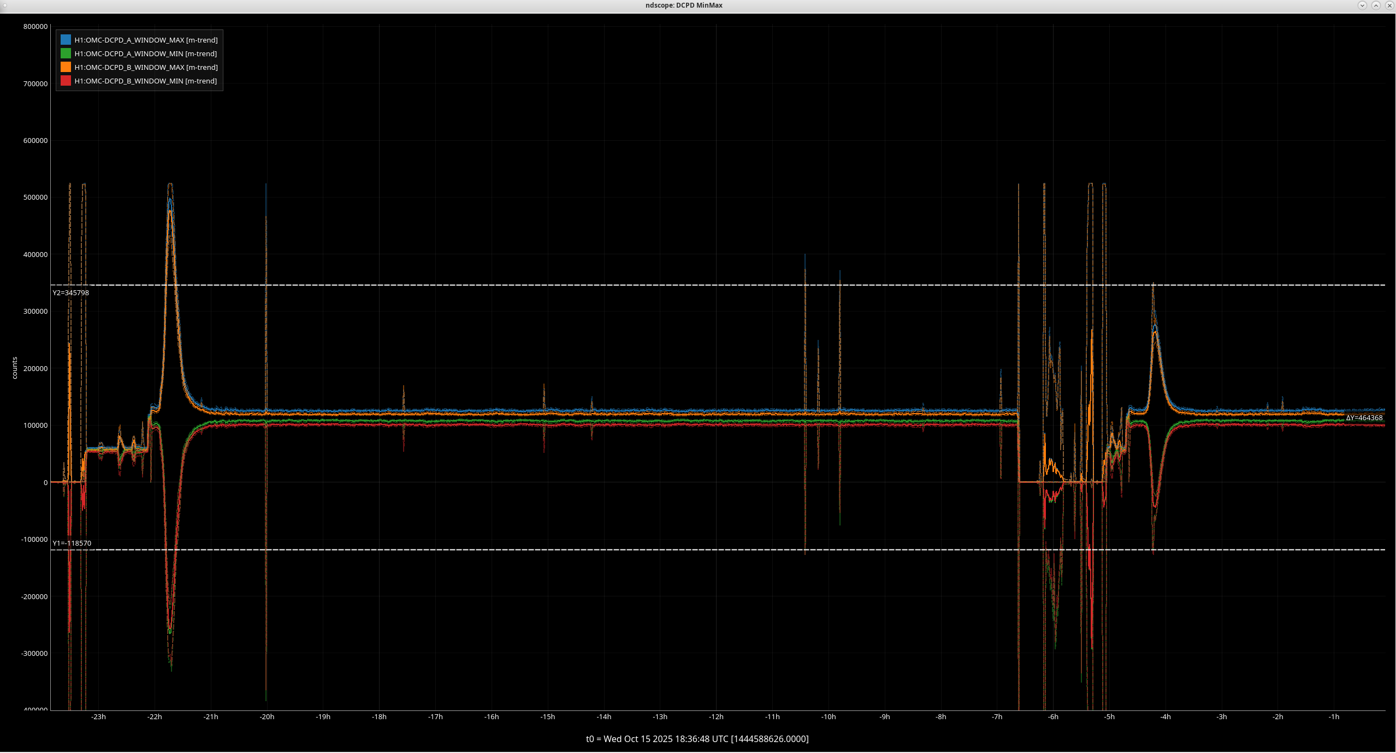Click the green DCPD_A_WINDOW_MIN legend swatch
The height and width of the screenshot is (753, 1396).
[x=66, y=53]
